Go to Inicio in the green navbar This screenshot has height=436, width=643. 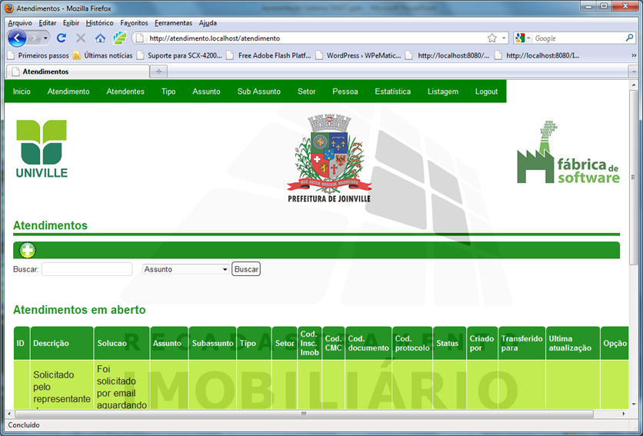click(x=22, y=92)
